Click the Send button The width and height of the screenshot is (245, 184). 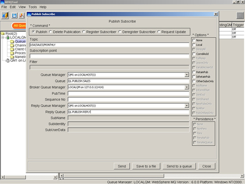coord(122,166)
